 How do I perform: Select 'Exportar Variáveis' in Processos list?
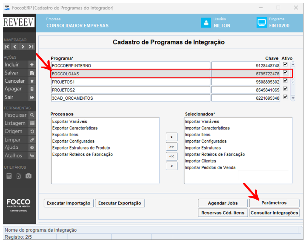click(70, 122)
